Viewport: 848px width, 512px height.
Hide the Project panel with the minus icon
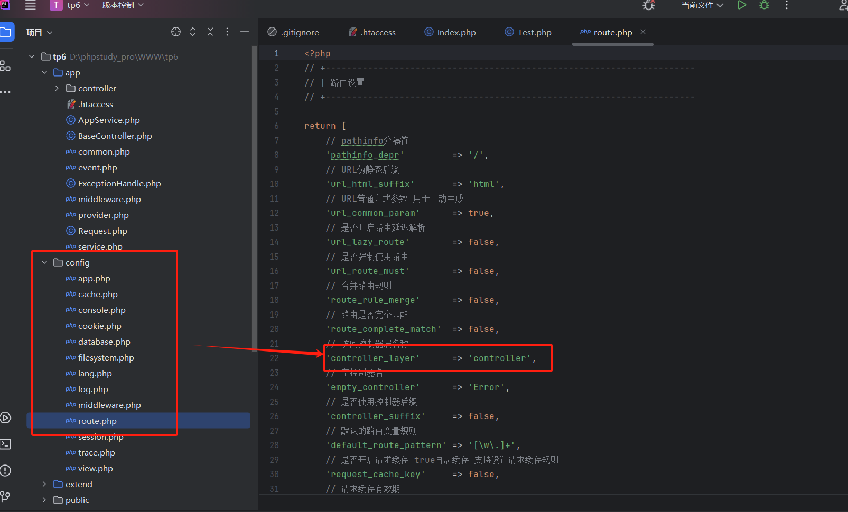[244, 32]
